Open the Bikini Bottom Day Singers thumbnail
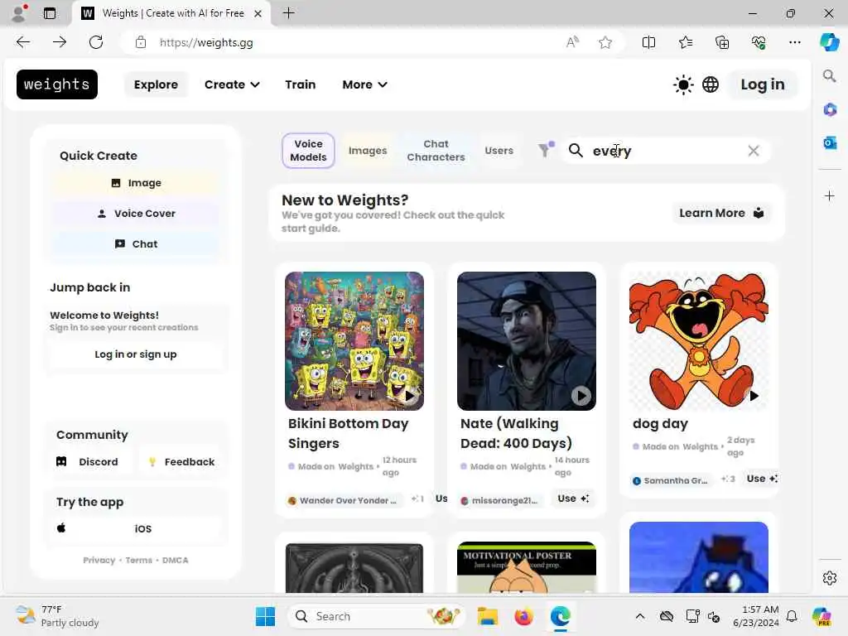 pyautogui.click(x=354, y=340)
